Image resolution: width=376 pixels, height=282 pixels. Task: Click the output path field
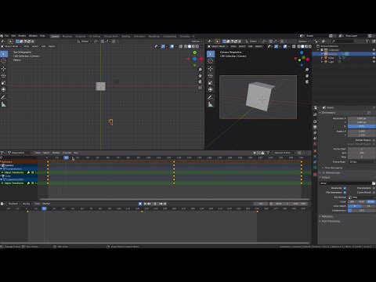345,183
